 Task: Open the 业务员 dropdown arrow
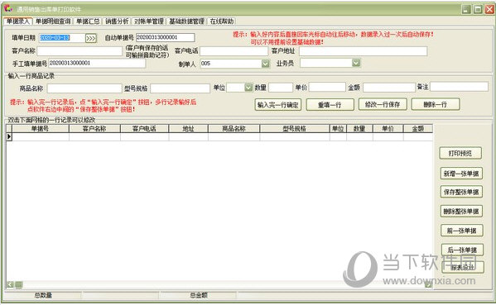[x=356, y=63]
